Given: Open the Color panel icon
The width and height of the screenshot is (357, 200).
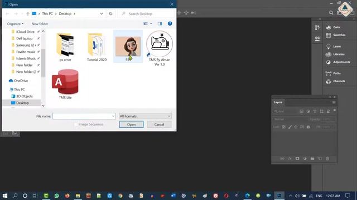Looking at the screenshot, I should 329,27.
